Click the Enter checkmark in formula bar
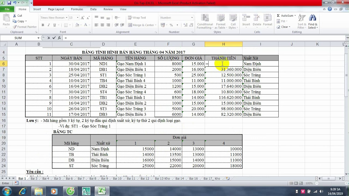This screenshot has height=196, width=349. (x=54, y=38)
